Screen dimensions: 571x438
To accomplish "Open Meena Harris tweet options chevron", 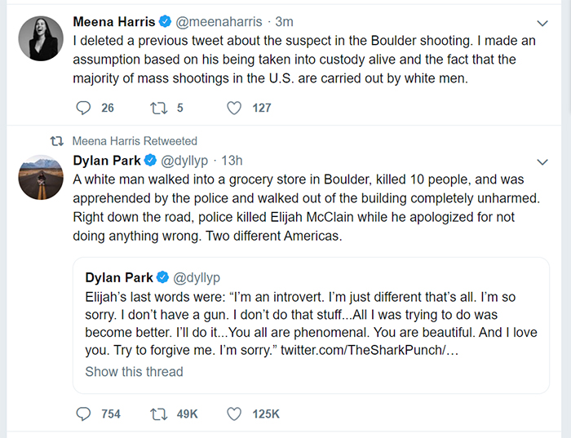I will pos(543,23).
